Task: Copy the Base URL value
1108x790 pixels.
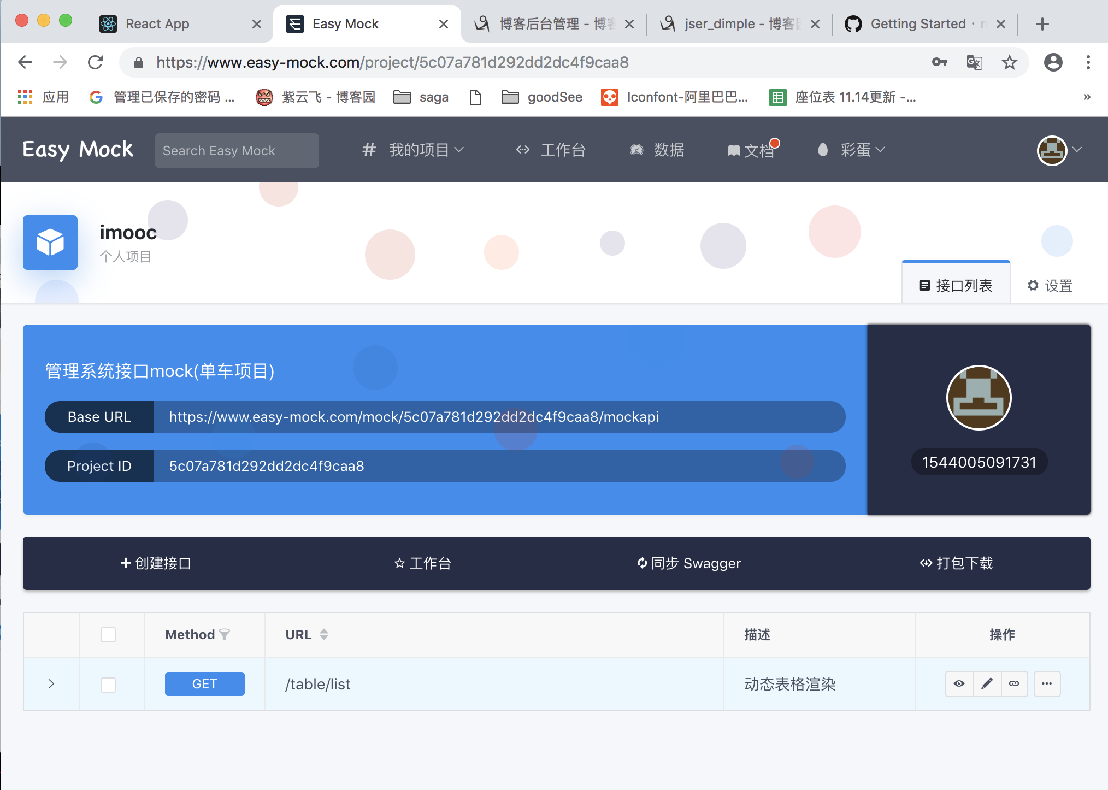Action: tap(414, 417)
